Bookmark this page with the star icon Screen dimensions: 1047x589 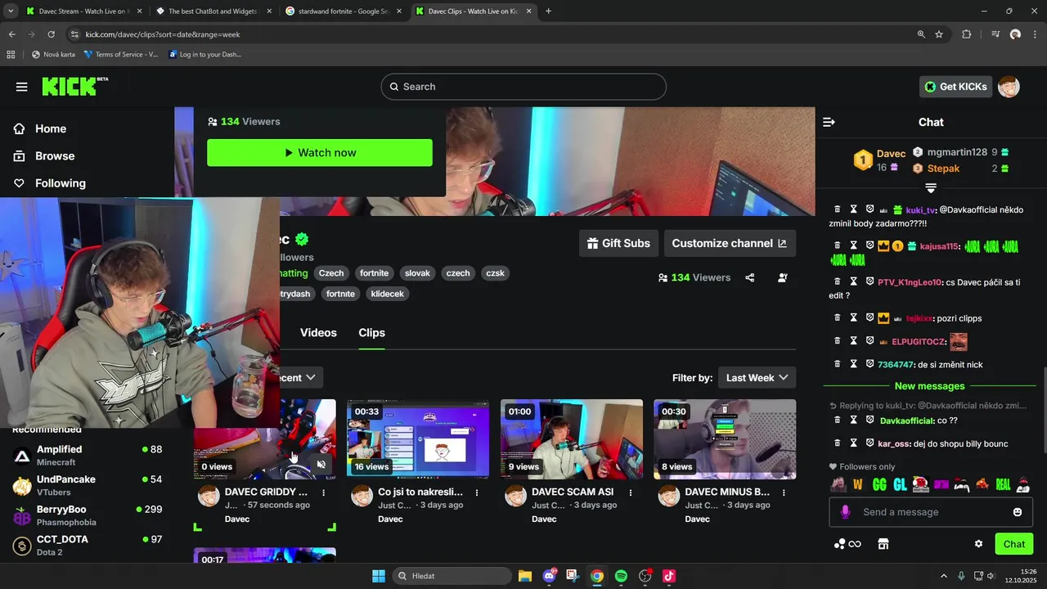[x=939, y=34]
